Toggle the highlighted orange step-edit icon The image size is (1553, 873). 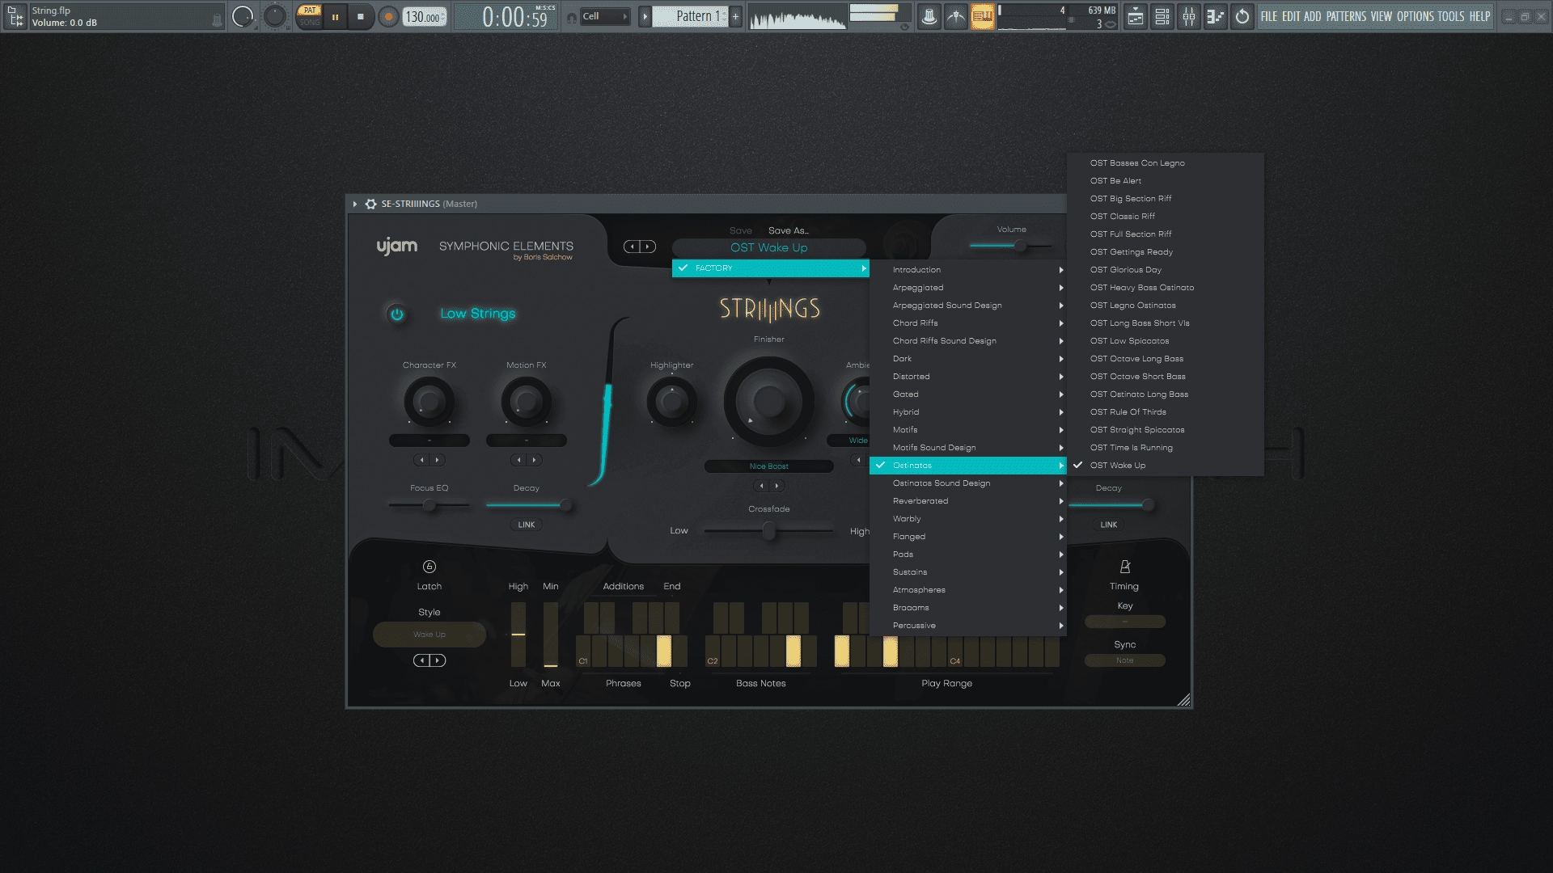[983, 16]
